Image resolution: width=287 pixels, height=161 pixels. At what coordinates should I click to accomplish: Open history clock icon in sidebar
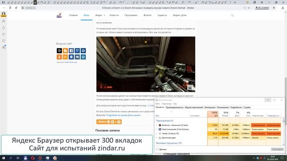pyautogui.click(x=4, y=41)
